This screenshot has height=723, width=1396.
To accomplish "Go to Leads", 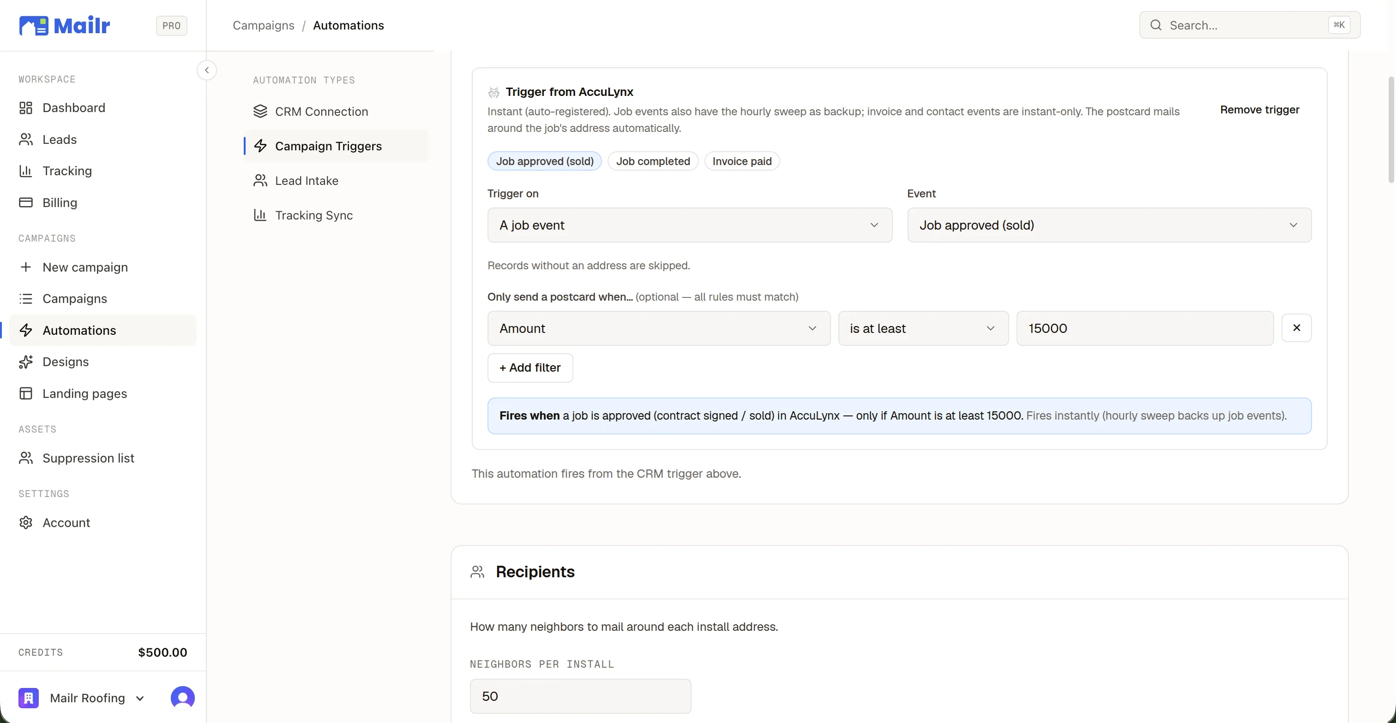I will (103, 140).
